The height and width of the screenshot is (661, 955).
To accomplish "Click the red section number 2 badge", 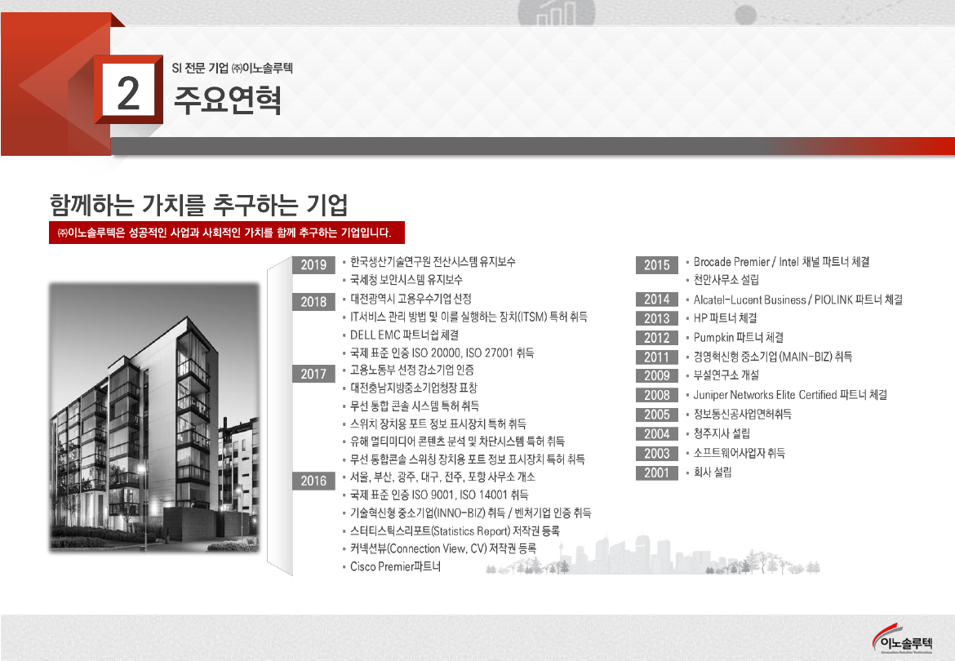I will pos(129,91).
